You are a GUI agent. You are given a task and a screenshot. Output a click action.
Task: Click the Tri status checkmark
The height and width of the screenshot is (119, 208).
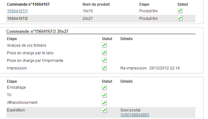(104, 95)
